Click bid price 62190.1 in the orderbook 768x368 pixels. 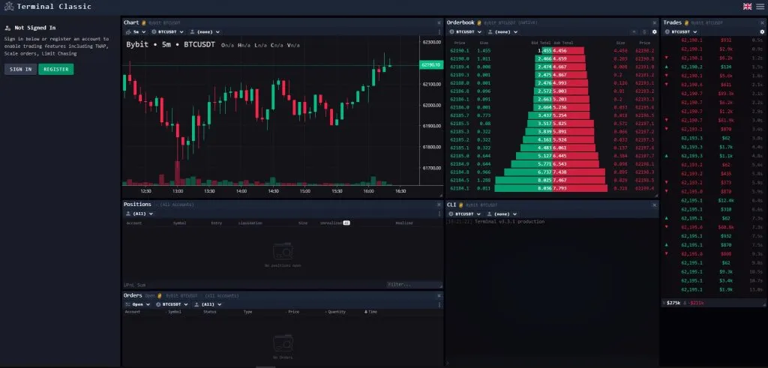tap(460, 50)
